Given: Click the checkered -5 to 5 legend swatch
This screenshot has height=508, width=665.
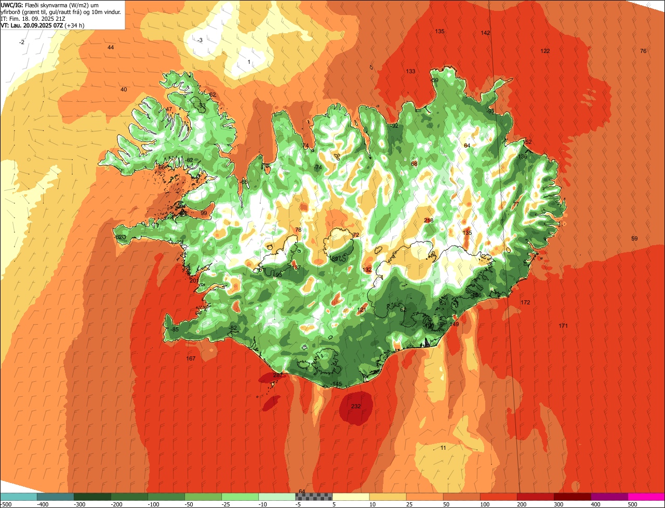Looking at the screenshot, I should (314, 497).
